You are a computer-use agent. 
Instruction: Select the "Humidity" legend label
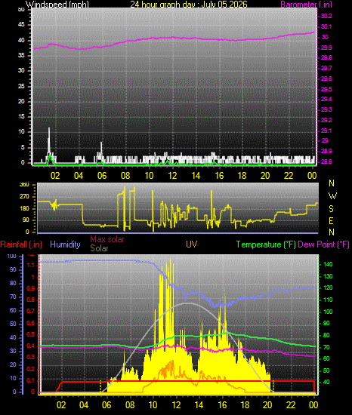(x=65, y=244)
